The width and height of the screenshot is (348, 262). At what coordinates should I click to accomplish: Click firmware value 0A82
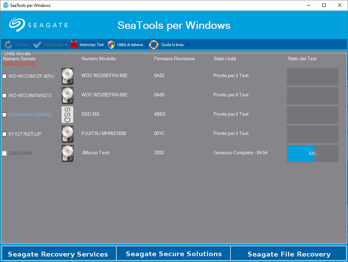click(159, 76)
